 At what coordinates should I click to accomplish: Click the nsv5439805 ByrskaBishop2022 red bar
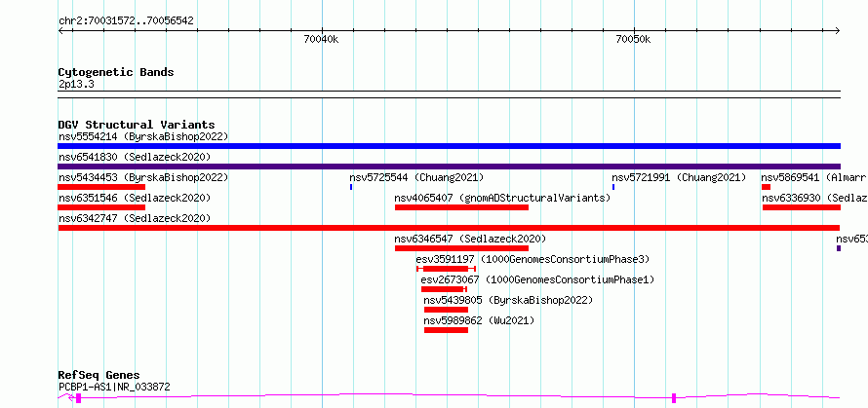coord(446,310)
